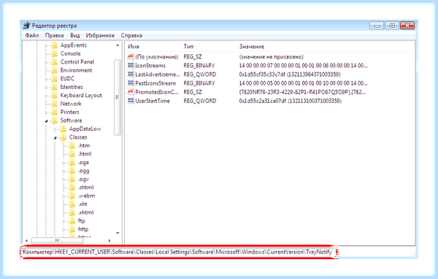Click the Network folder icon
Image resolution: width=438 pixels, height=279 pixels.
pyautogui.click(x=55, y=104)
